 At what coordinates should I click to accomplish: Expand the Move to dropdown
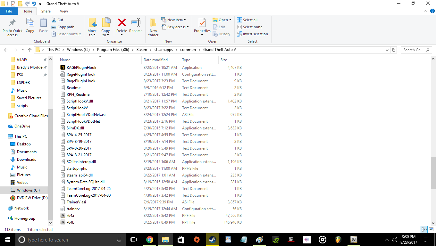tap(92, 35)
